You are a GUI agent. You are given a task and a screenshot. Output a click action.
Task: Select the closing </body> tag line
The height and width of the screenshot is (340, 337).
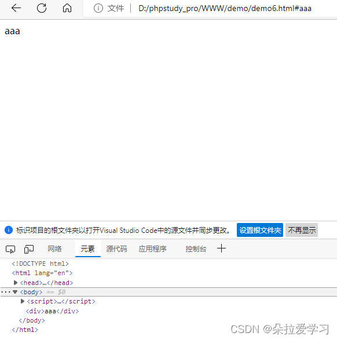click(x=32, y=320)
